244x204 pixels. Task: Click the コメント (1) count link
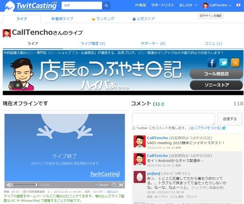coord(156,104)
